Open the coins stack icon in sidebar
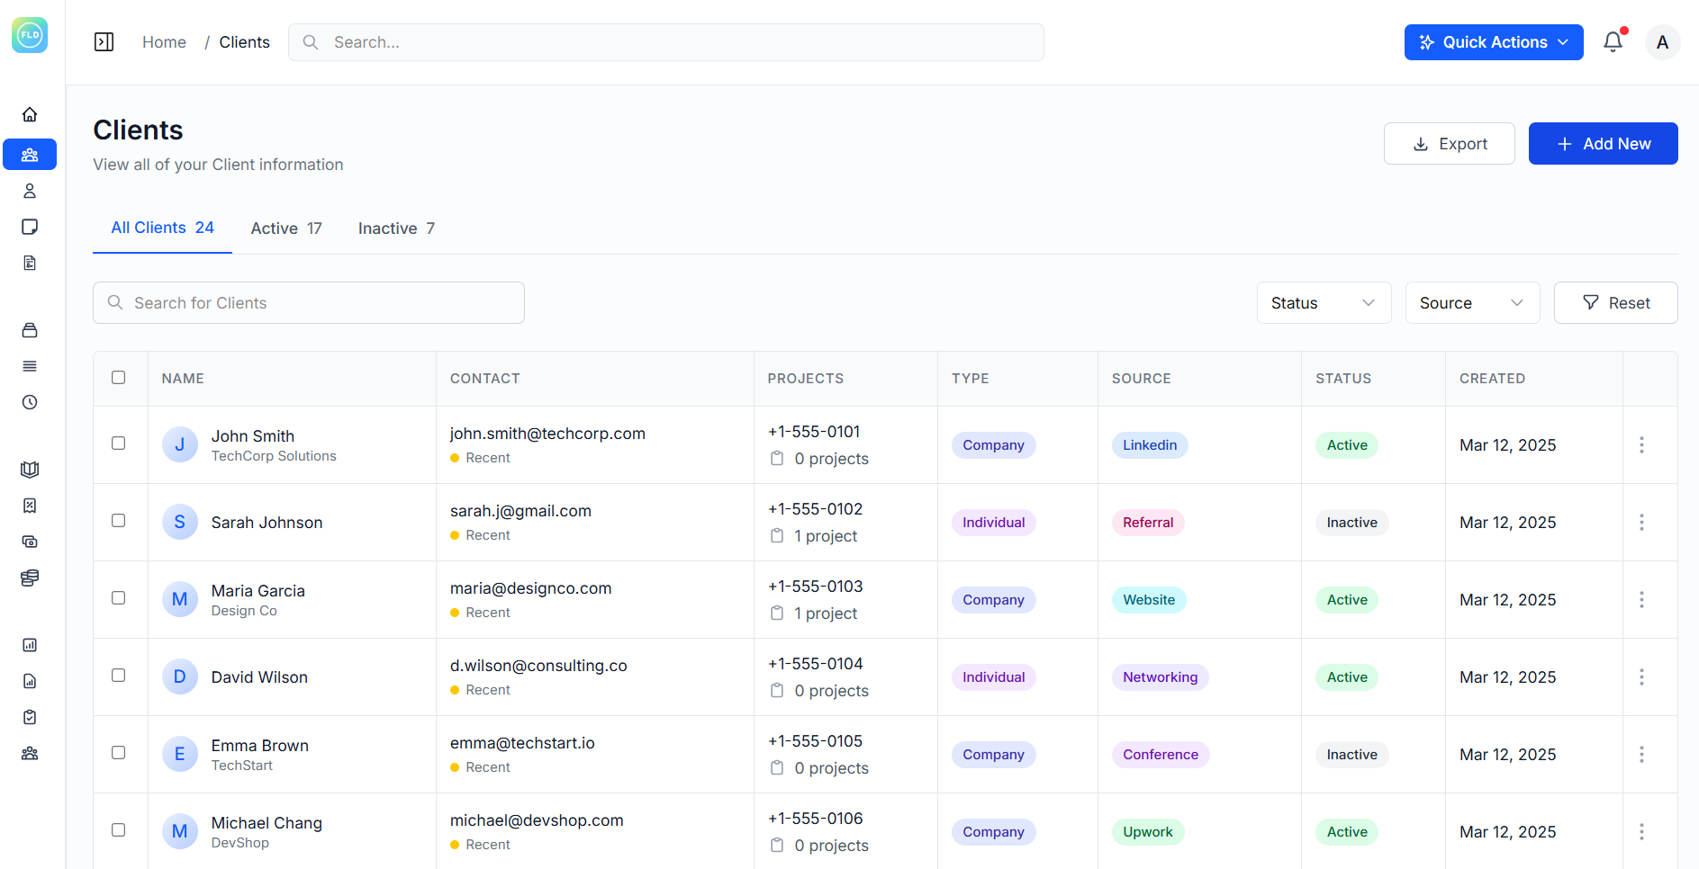This screenshot has height=869, width=1699. pos(30,578)
